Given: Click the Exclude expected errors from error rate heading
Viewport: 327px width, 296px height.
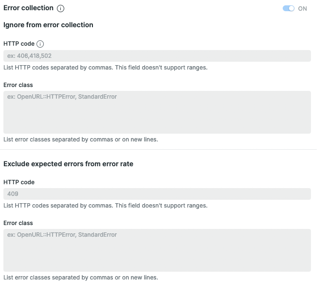Looking at the screenshot, I should pyautogui.click(x=68, y=164).
